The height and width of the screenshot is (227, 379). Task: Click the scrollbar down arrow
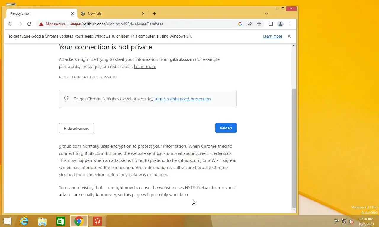coord(294,210)
